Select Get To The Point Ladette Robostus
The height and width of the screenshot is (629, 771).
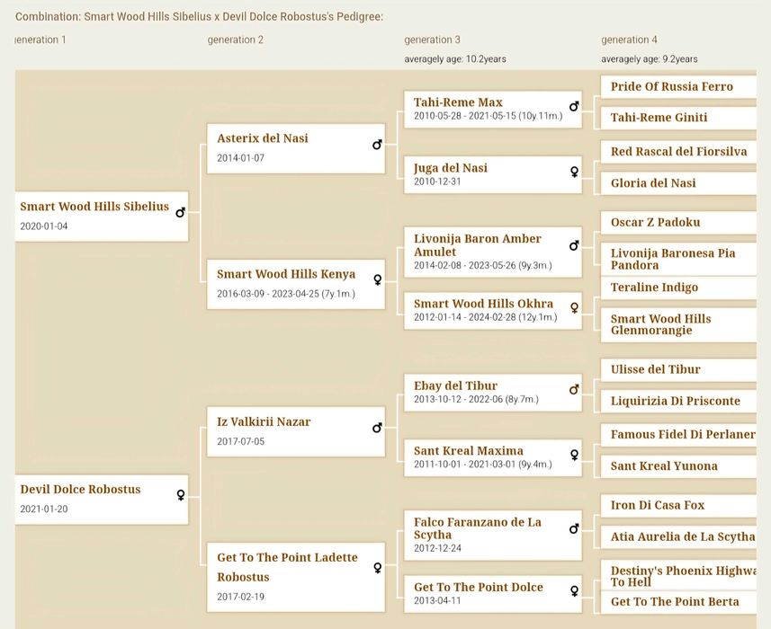click(287, 567)
